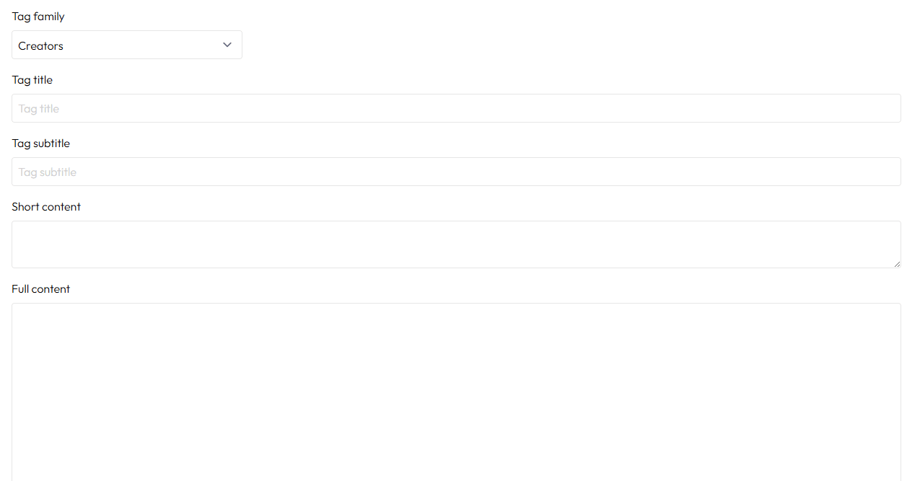Open the Tag family combo box
Screen dimensions: 907x481
tap(127, 45)
